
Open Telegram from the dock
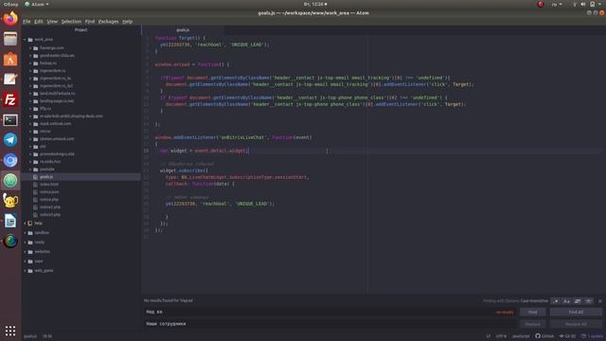click(10, 140)
